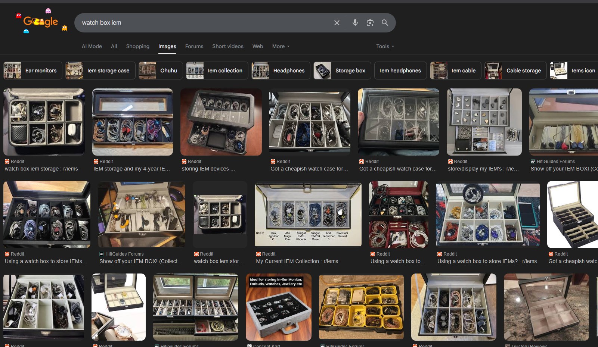Start voice search with microphone icon
The height and width of the screenshot is (347, 598).
point(355,23)
